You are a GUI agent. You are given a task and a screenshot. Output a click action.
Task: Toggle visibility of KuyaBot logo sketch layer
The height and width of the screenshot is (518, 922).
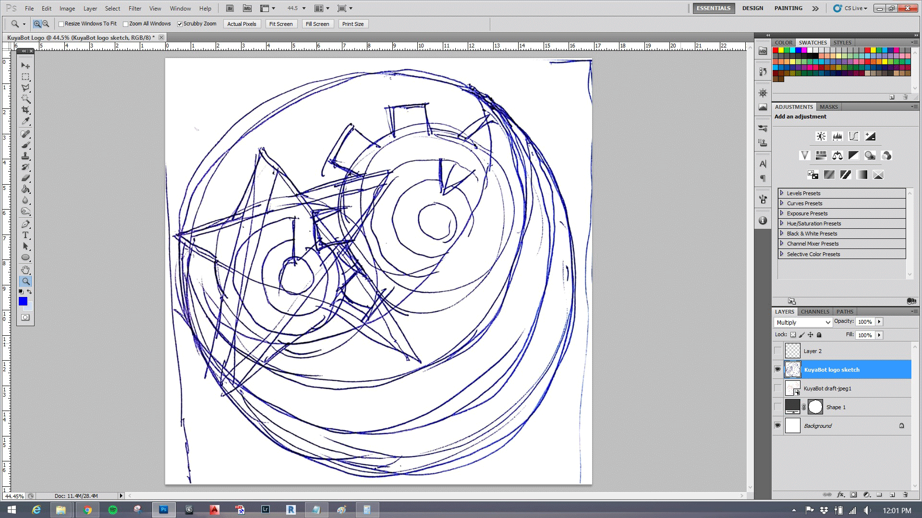(777, 369)
